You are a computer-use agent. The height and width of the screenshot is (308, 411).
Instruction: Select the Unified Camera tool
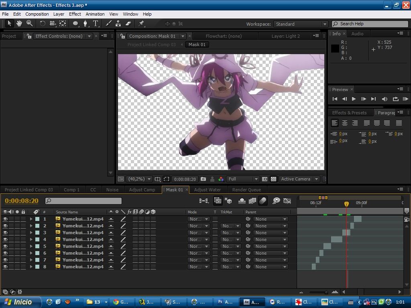53,24
